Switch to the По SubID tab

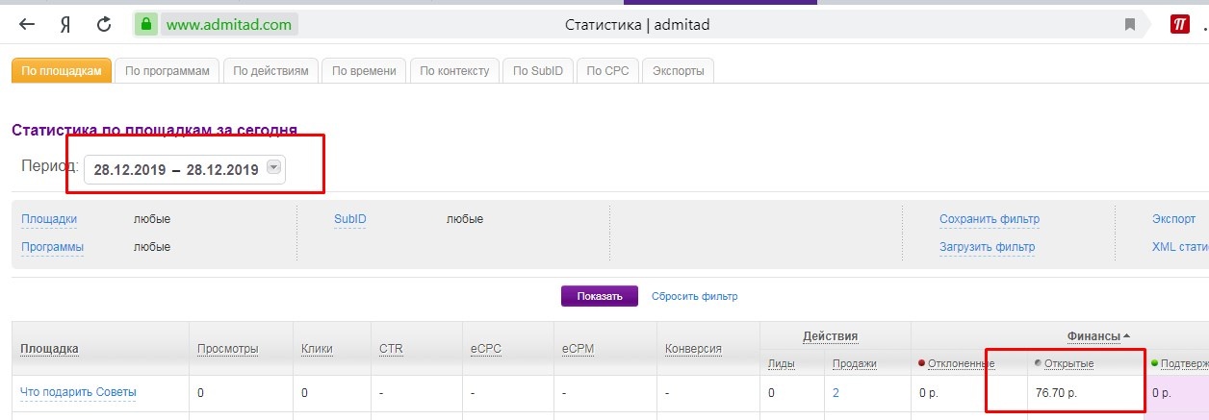539,71
